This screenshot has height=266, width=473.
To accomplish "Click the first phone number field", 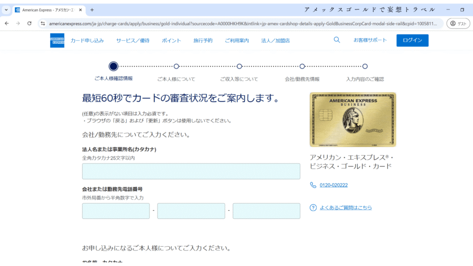I will pyautogui.click(x=116, y=211).
